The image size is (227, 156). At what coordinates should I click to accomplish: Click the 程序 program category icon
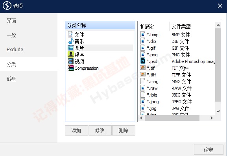click(71, 54)
